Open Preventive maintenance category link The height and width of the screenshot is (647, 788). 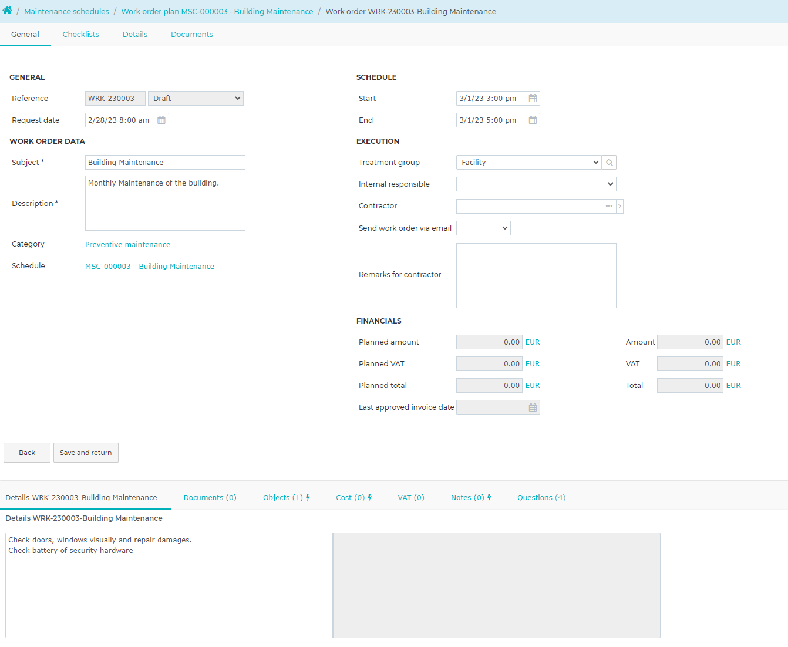(127, 245)
